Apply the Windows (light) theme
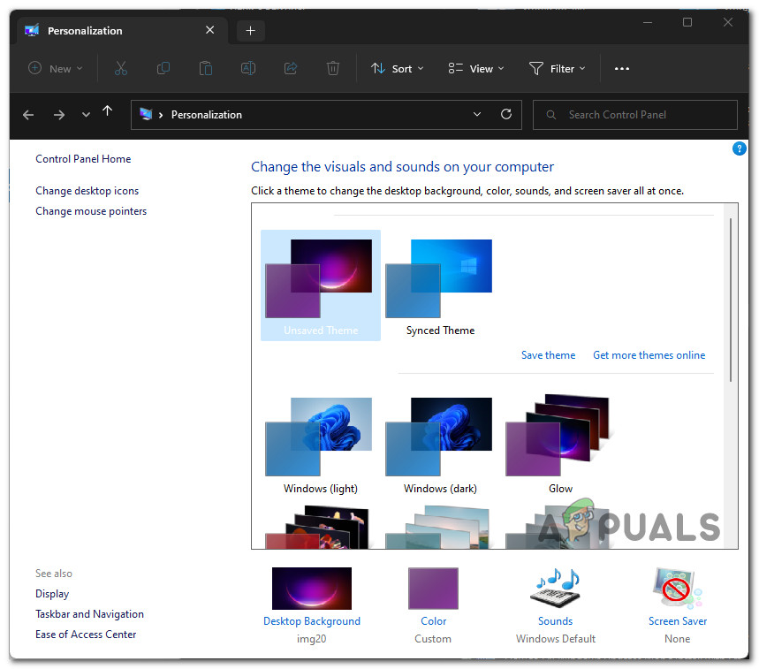Viewport: 759px width, 669px height. [x=320, y=445]
